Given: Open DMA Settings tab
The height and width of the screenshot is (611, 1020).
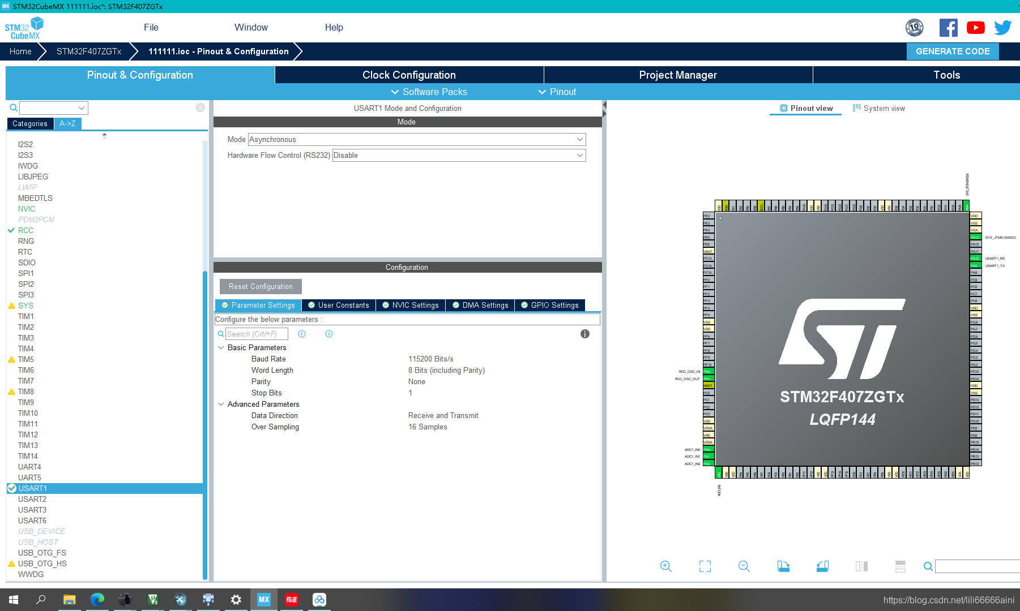Looking at the screenshot, I should [x=480, y=305].
